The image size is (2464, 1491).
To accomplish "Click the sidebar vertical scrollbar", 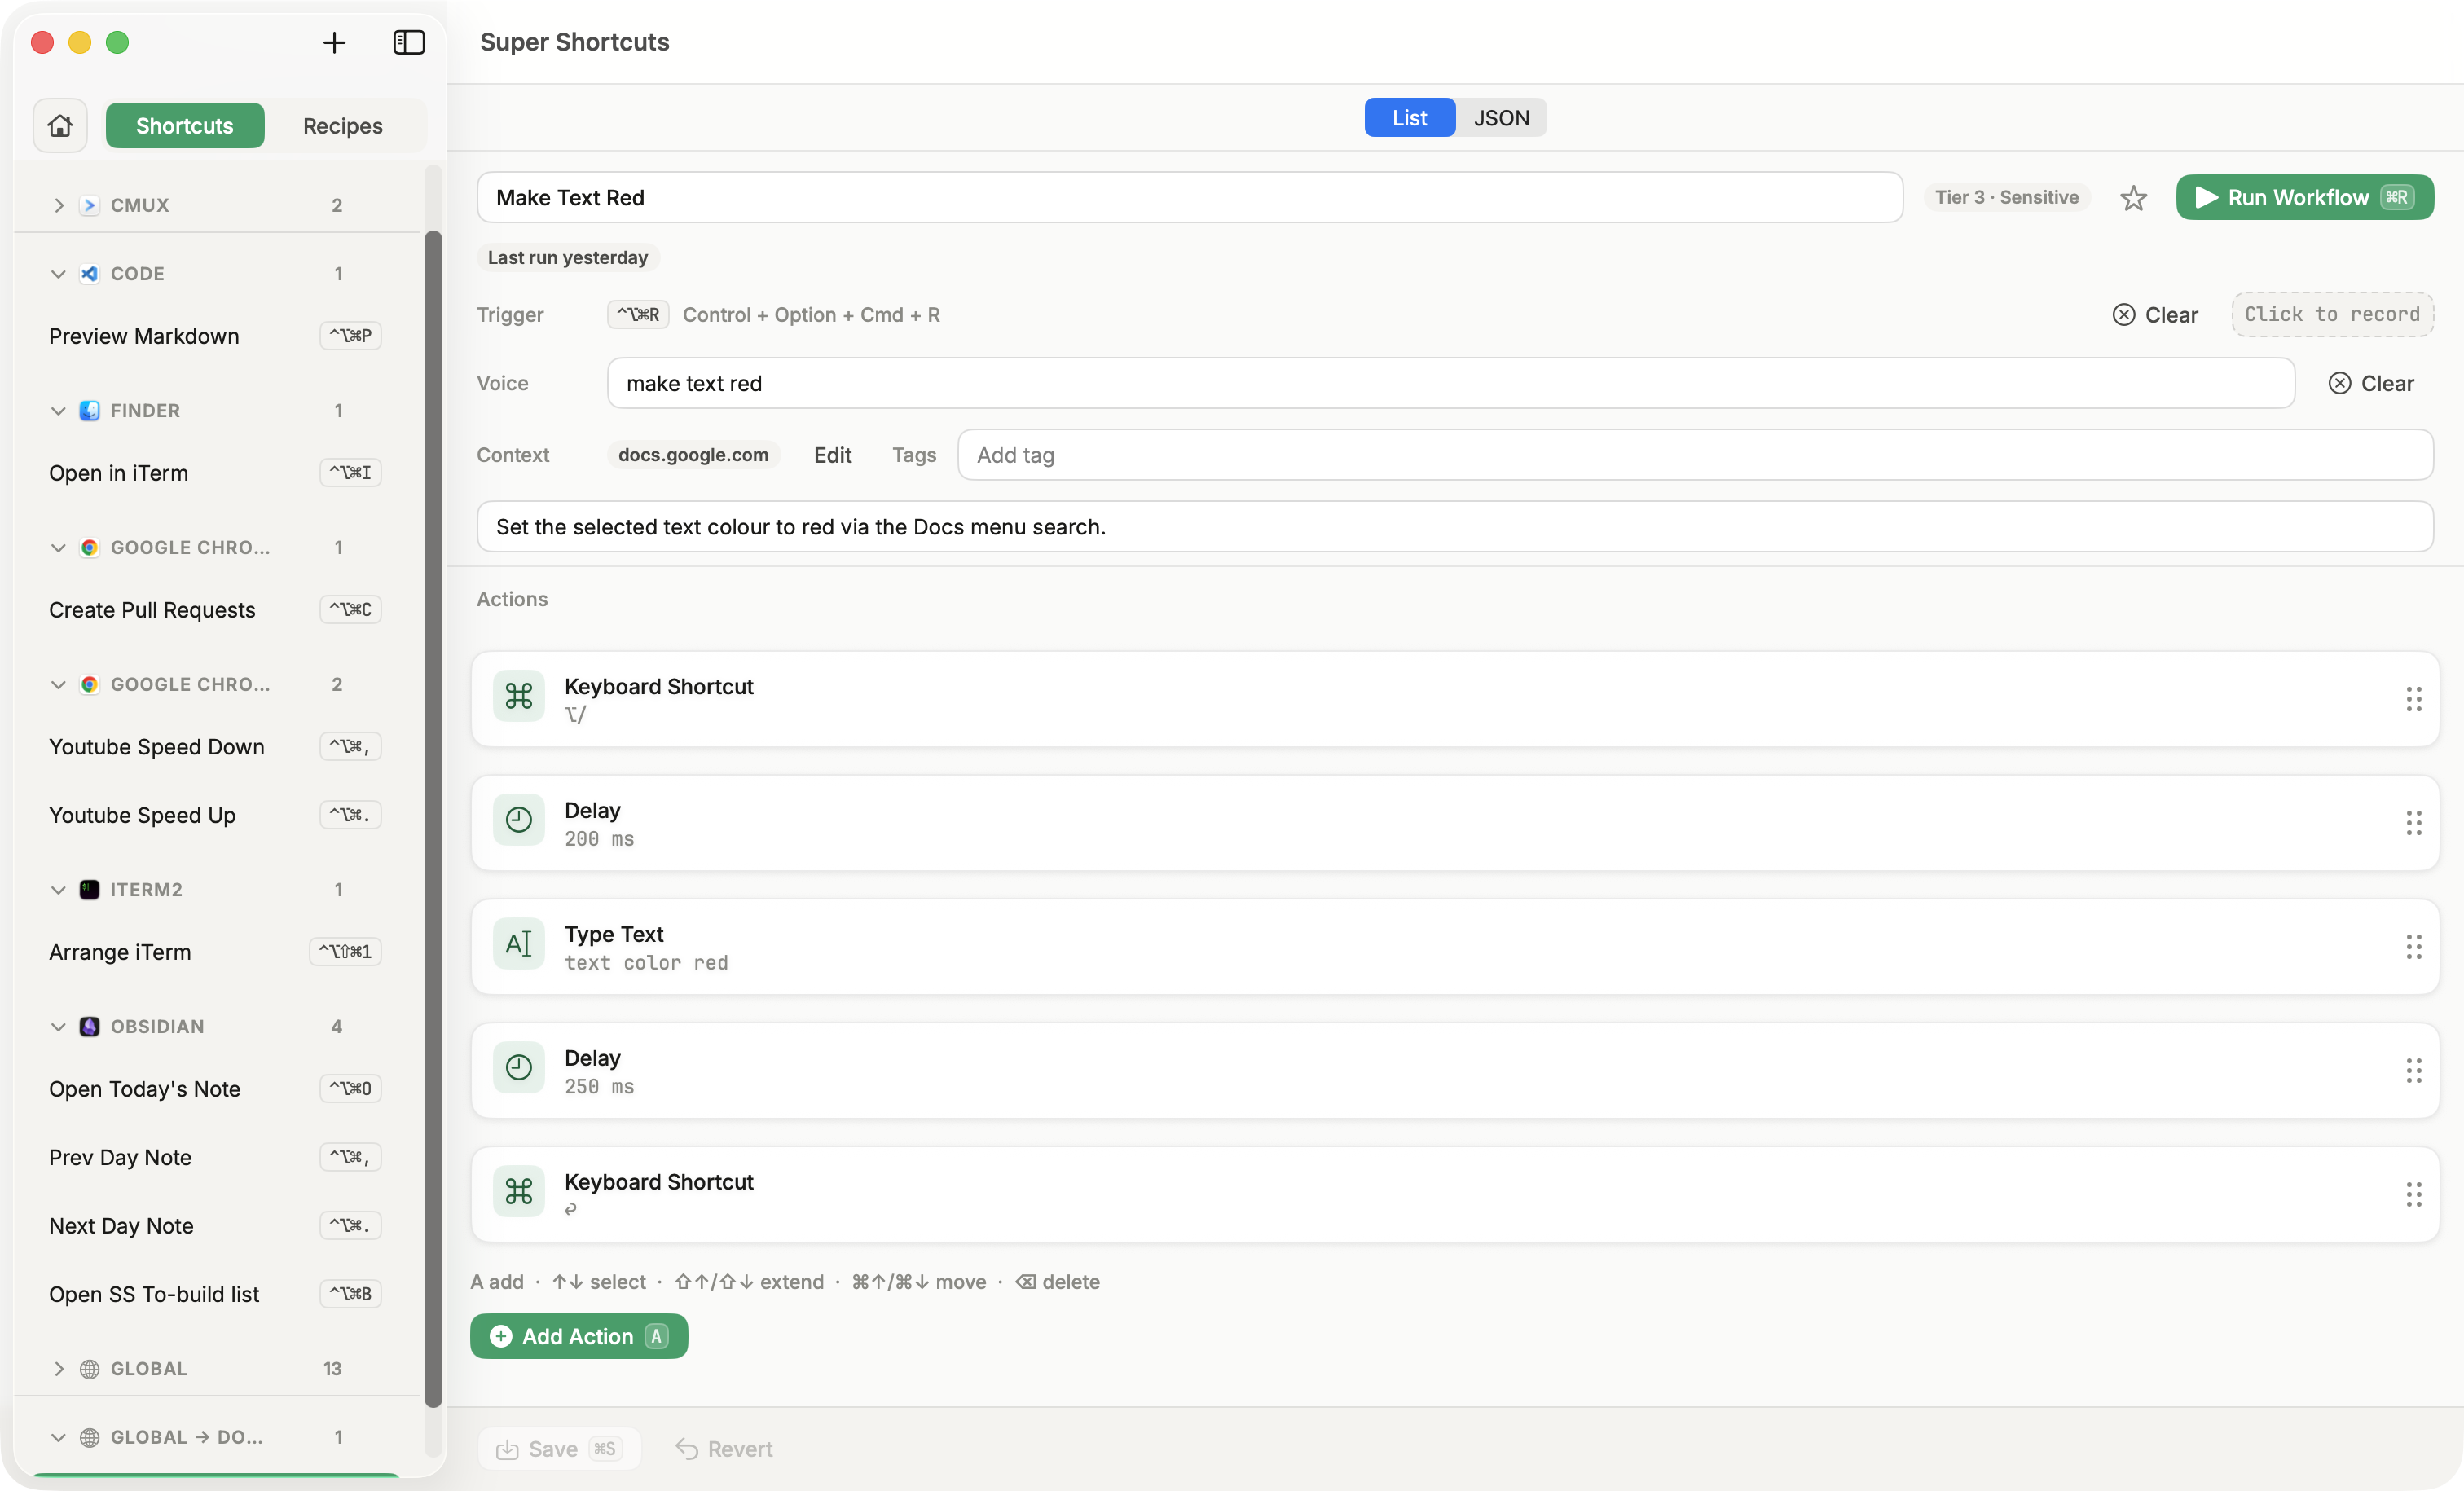I will 433,819.
